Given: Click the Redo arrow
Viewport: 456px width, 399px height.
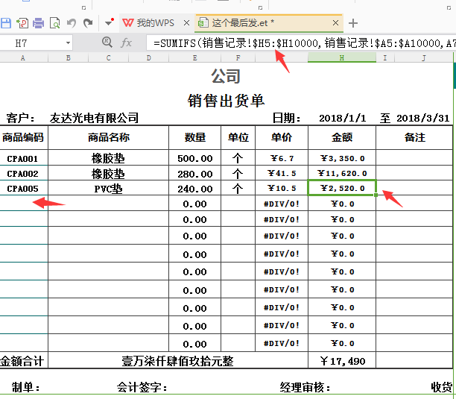Looking at the screenshot, I should click(x=88, y=22).
